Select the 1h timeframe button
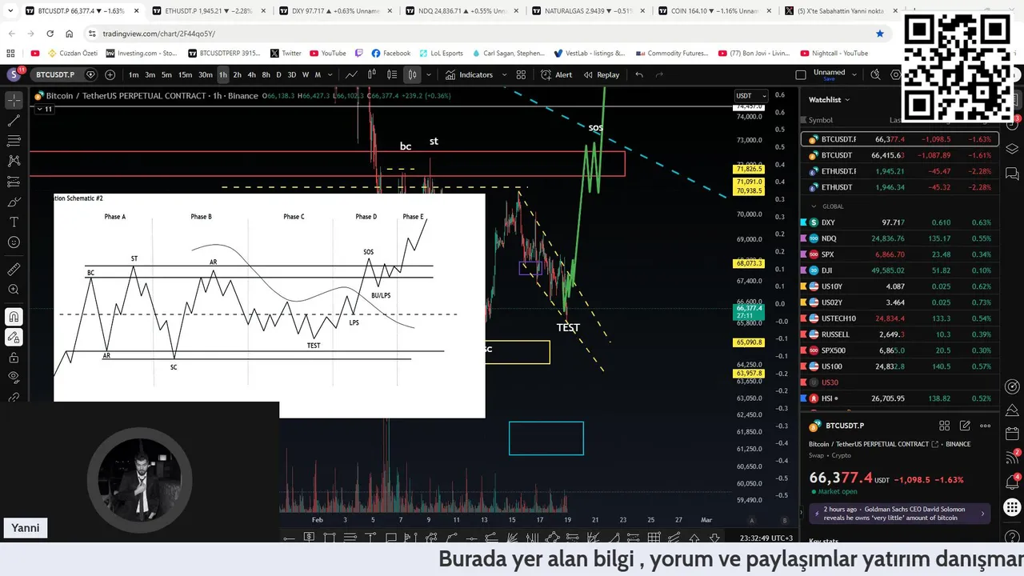 222,74
